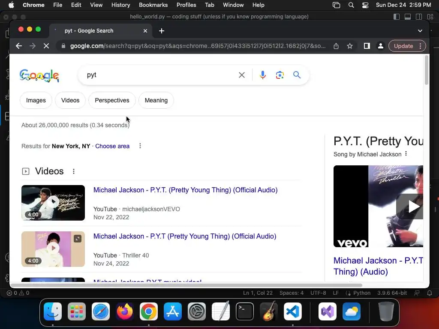Viewport: 439px width, 329px height.
Task: Click the horizontal scrollbar at bottom
Action: (186, 285)
